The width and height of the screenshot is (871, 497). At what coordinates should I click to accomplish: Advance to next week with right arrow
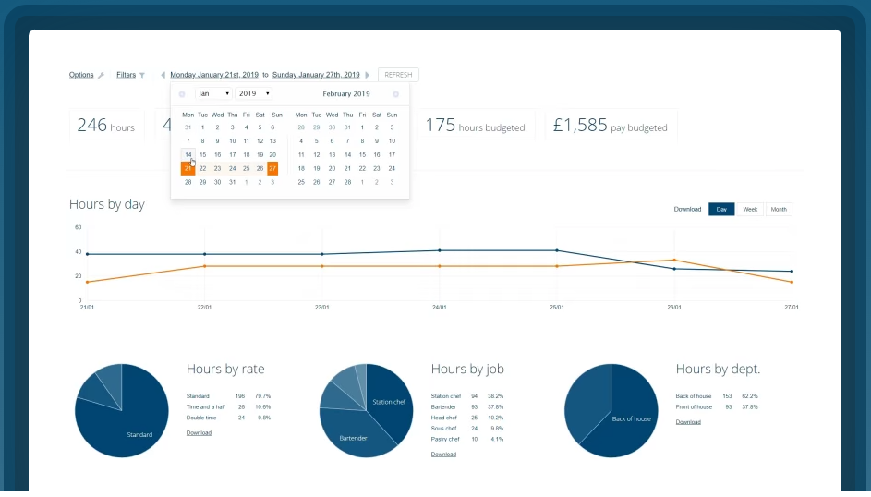point(368,75)
